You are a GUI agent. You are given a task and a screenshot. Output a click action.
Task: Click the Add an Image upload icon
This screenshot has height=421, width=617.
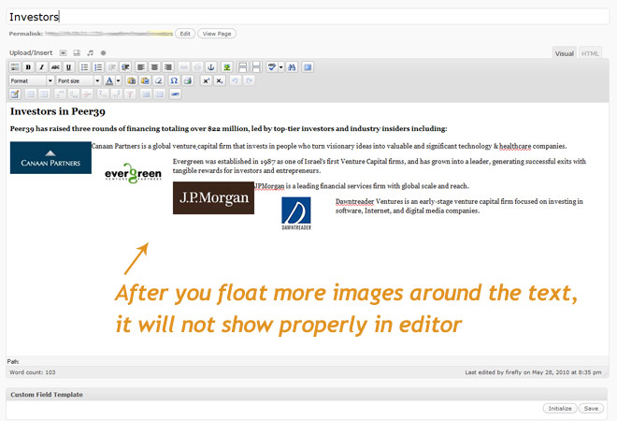[63, 52]
